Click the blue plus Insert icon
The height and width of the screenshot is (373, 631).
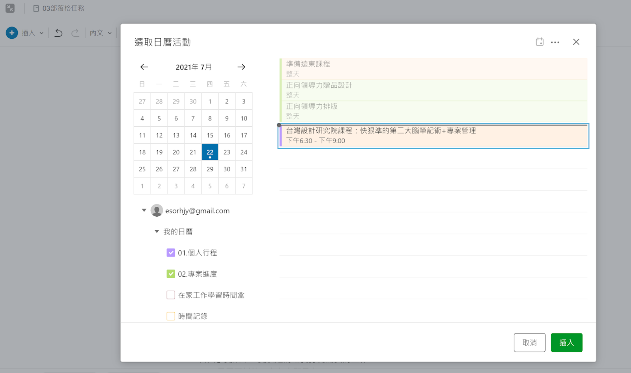(12, 33)
